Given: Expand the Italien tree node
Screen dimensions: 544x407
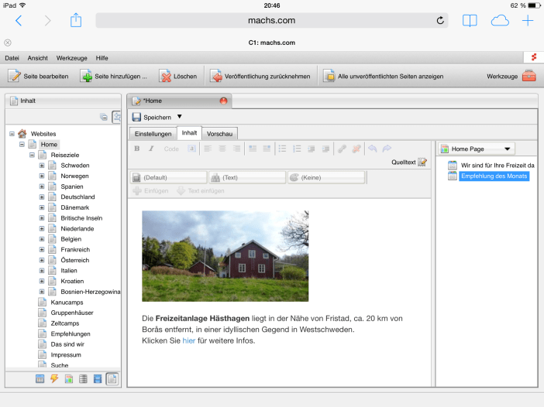Looking at the screenshot, I should [42, 271].
